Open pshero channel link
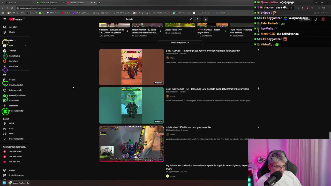The width and height of the screenshot is (331, 186). point(172,135)
